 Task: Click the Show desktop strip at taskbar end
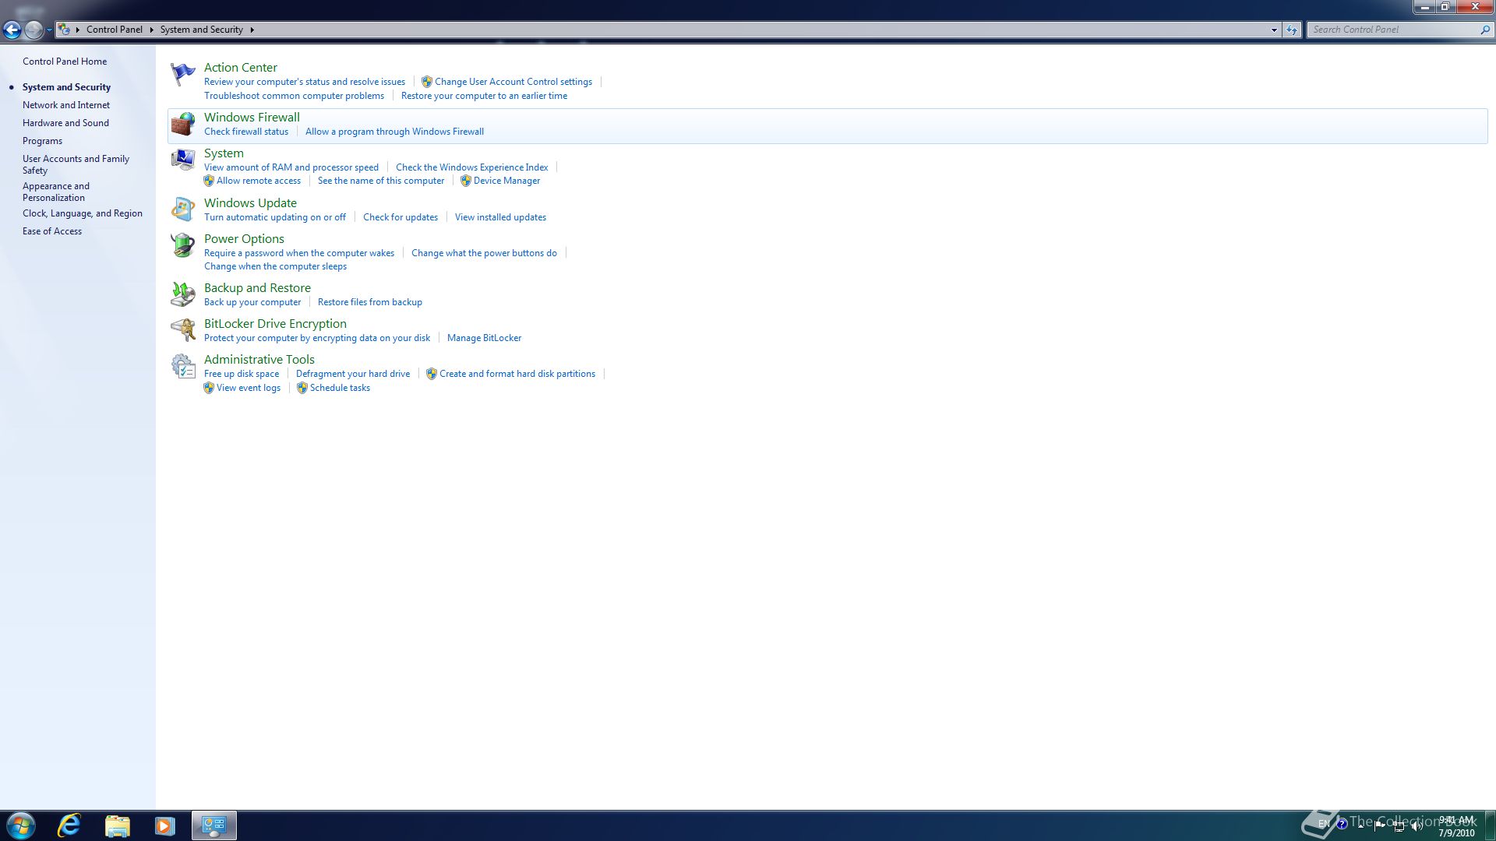[x=1491, y=825]
